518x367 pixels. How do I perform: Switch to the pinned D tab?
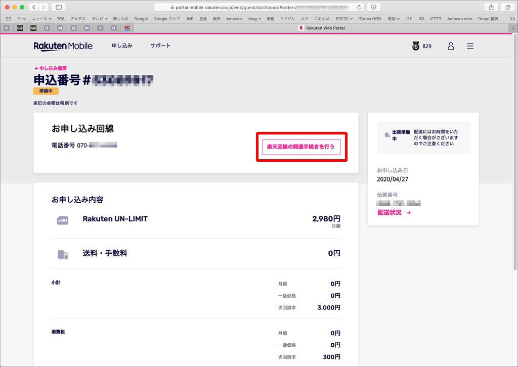pyautogui.click(x=47, y=28)
